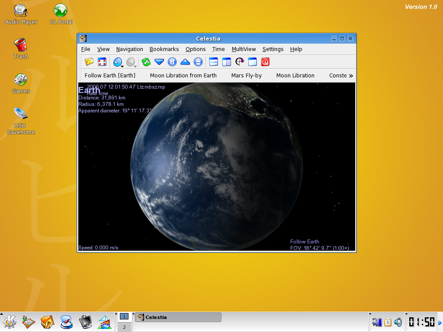Open the OL Portal desktop icon
Image resolution: width=443 pixels, height=332 pixels.
pos(61,15)
